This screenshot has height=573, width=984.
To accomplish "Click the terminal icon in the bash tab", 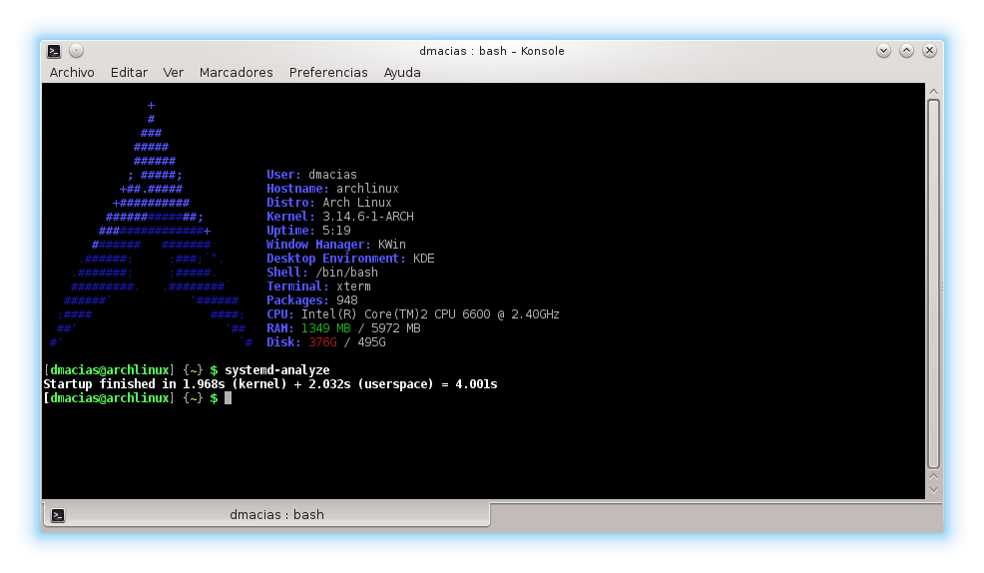I will (58, 515).
